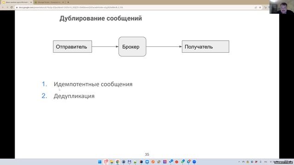Go forward in browser history

7,7
